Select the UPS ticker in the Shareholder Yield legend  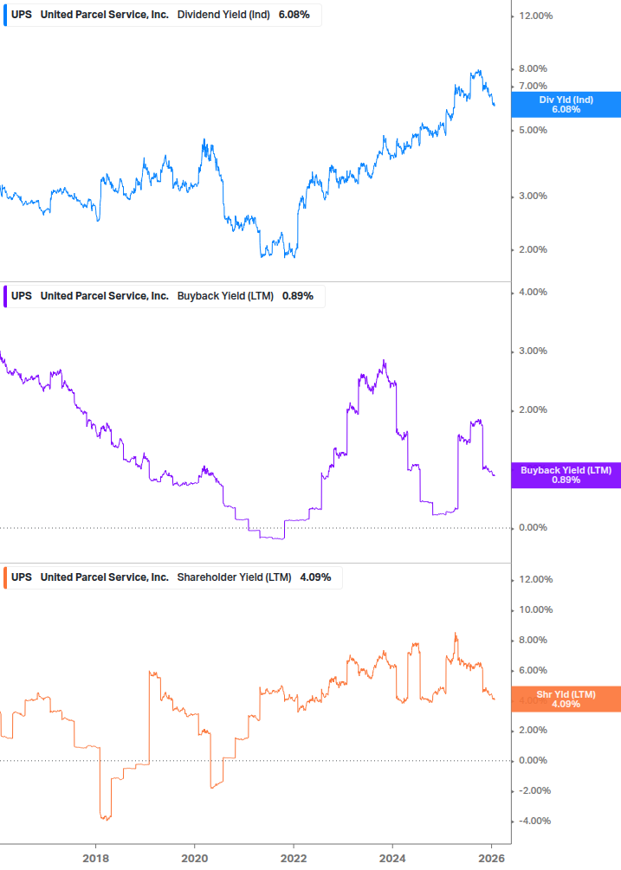click(x=22, y=577)
